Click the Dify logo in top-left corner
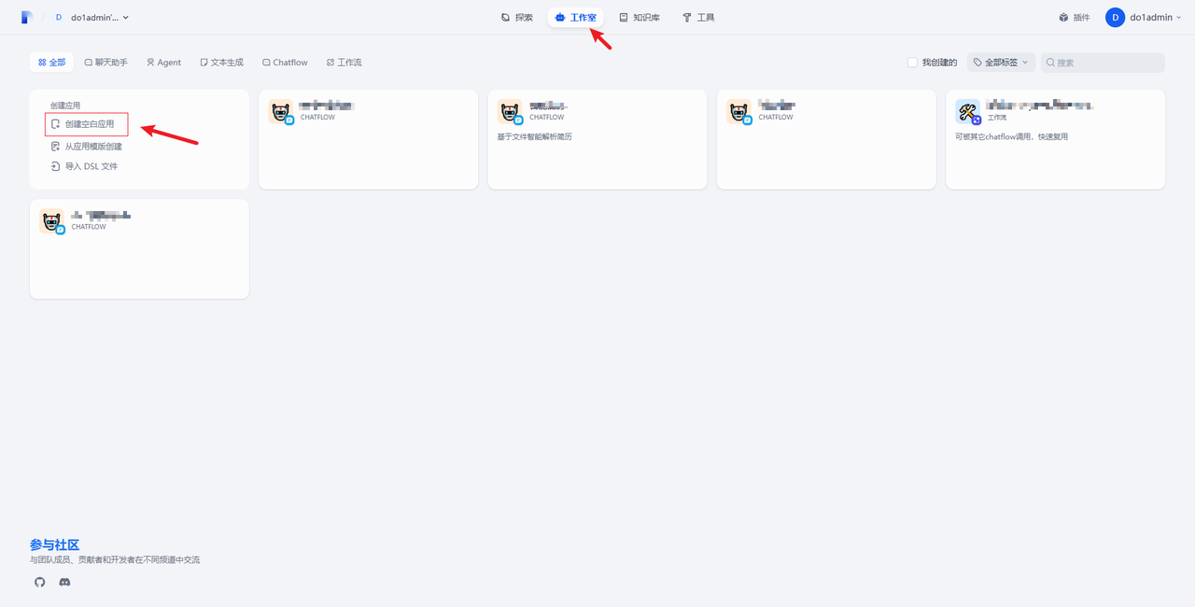Screen dimensions: 1195x607 click(x=27, y=17)
